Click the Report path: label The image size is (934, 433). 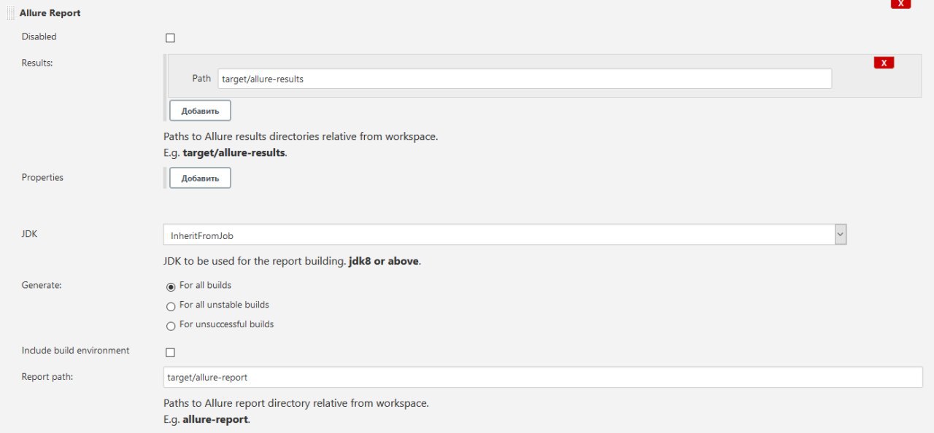click(x=47, y=377)
